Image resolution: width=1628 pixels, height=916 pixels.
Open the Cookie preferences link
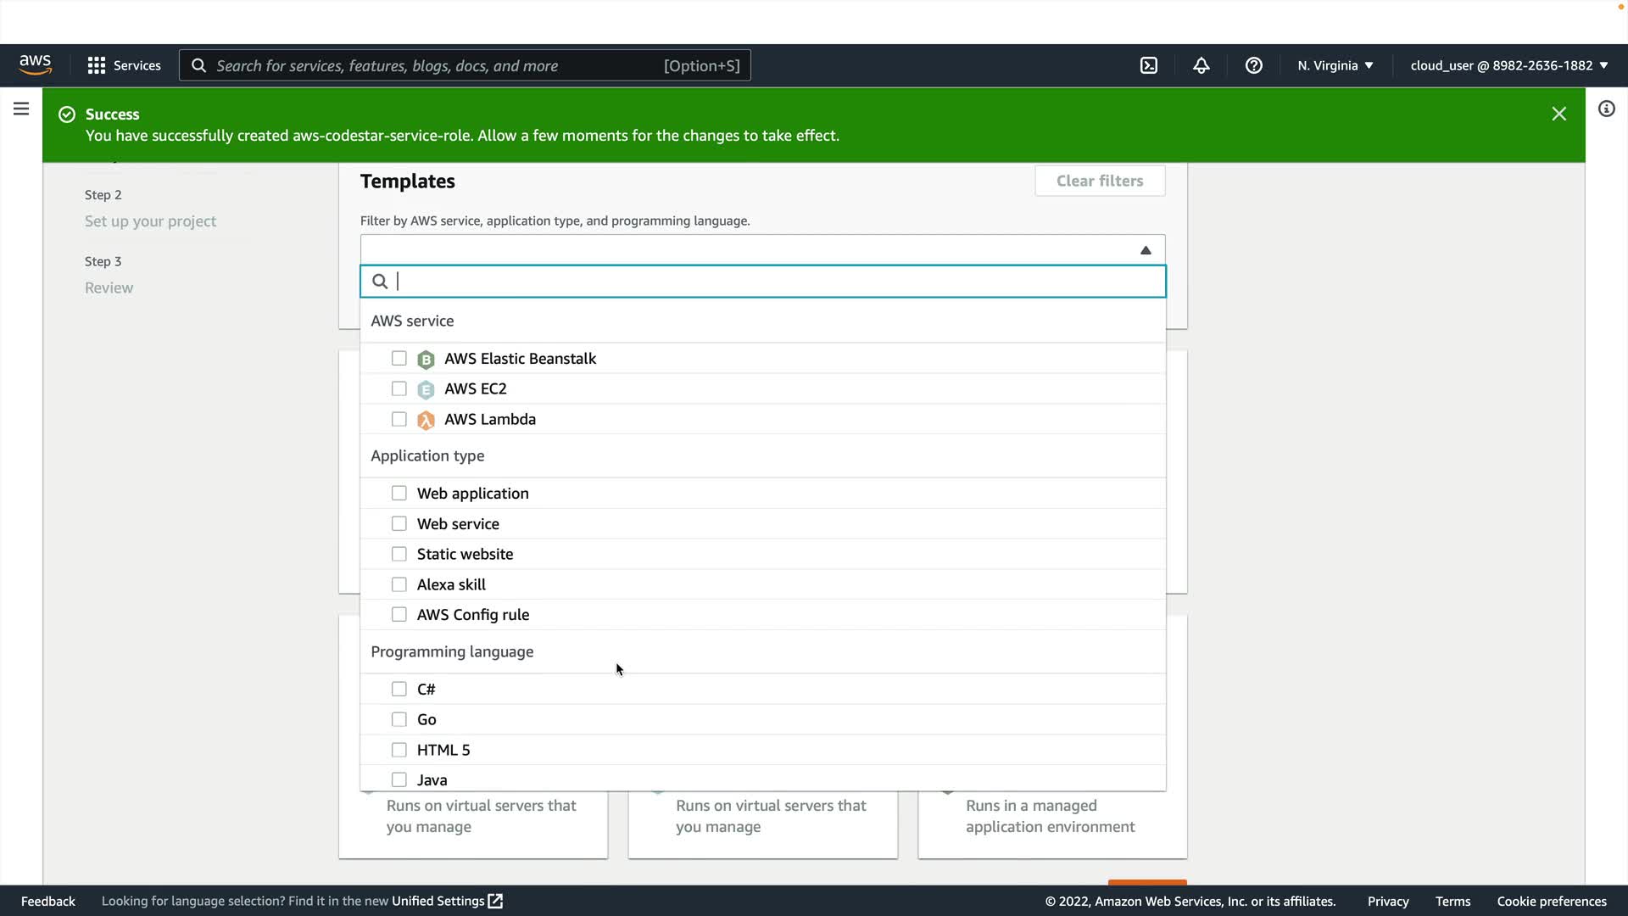pos(1551,901)
